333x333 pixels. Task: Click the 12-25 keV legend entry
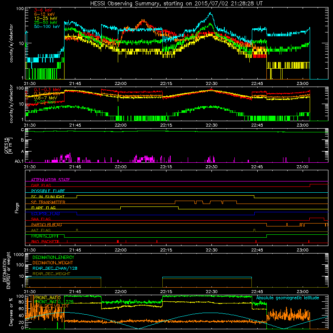coord(46,18)
